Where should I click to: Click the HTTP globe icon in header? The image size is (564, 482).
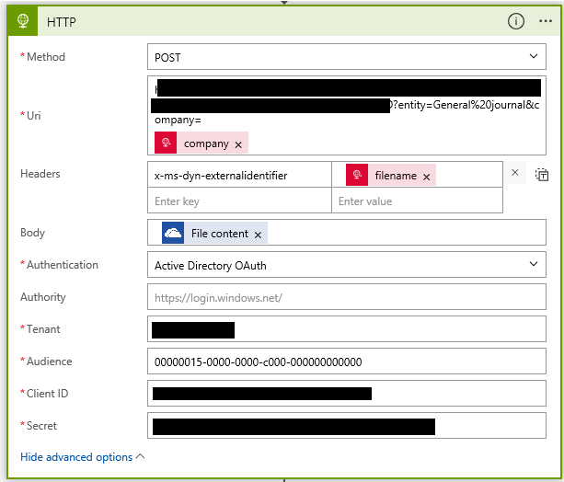click(21, 20)
